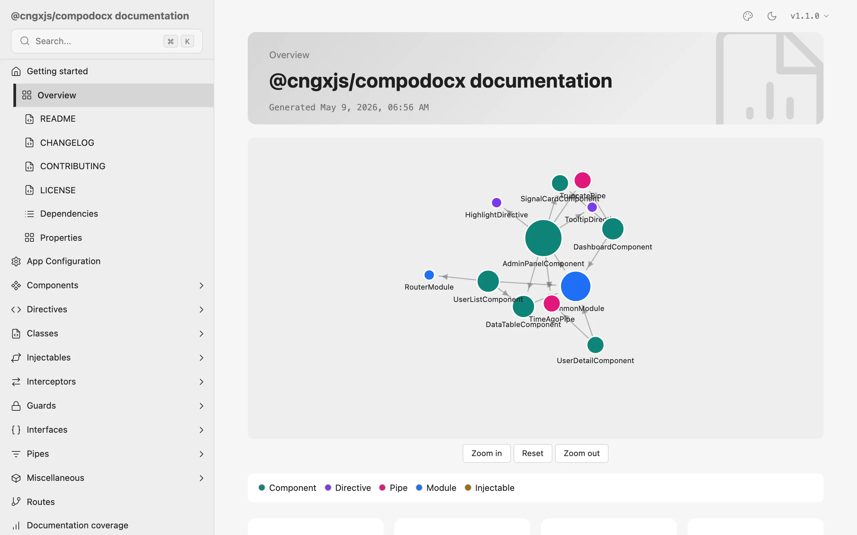Click the theme palette icon
Image resolution: width=857 pixels, height=535 pixels.
[748, 16]
